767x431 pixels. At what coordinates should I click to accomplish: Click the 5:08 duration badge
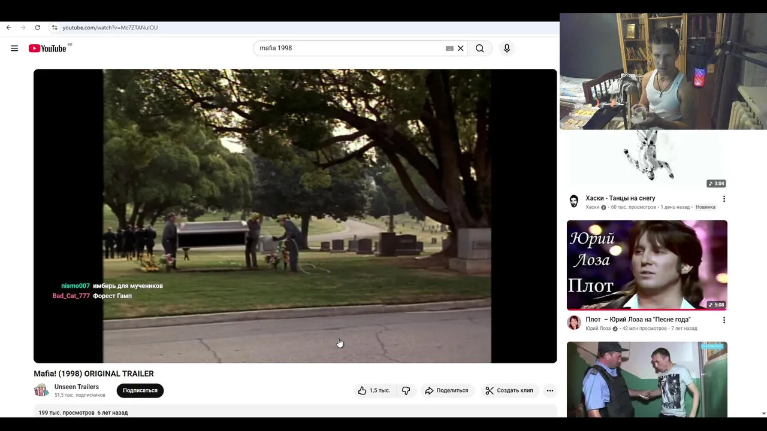point(716,305)
